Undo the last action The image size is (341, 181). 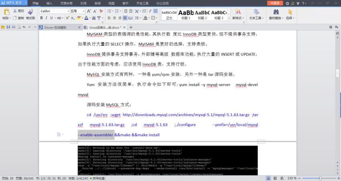pos(24,27)
